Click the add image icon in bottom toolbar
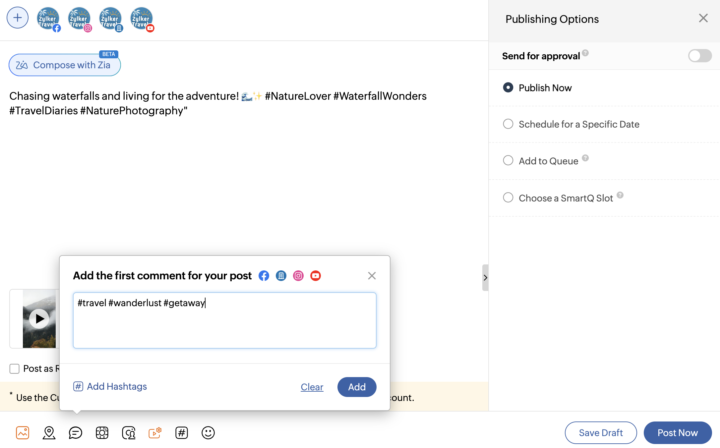The width and height of the screenshot is (720, 448). 23,433
